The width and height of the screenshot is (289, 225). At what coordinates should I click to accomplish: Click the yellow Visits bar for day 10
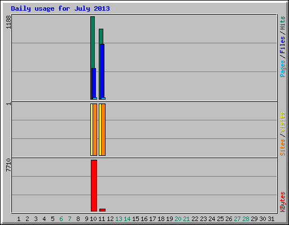click(91, 129)
